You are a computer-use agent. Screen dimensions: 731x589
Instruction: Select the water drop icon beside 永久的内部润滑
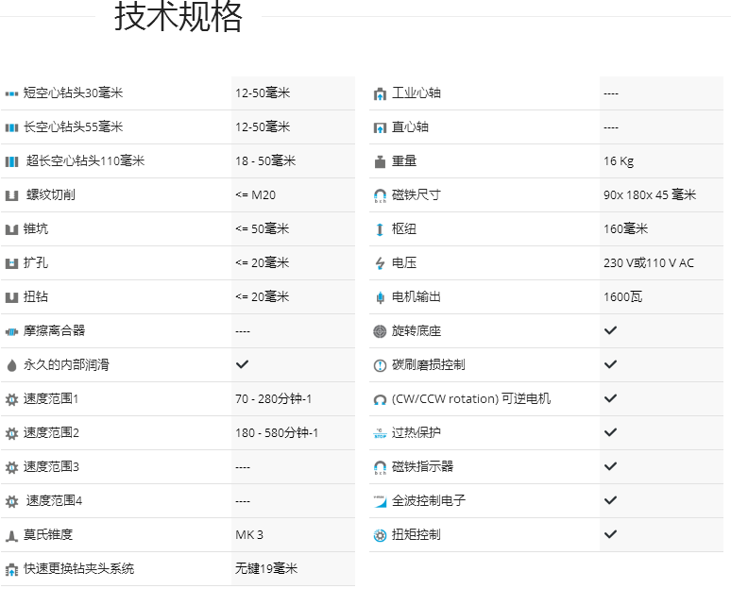tap(11, 365)
